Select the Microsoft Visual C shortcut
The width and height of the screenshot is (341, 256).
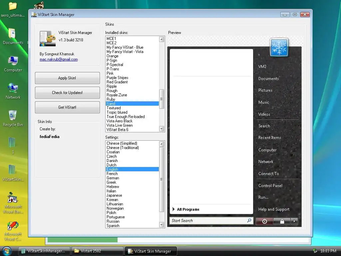[13, 231]
